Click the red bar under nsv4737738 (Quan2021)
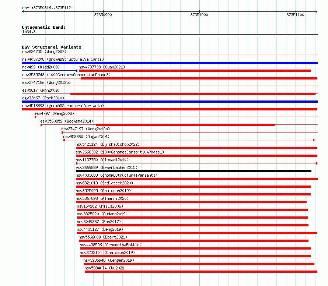Image resolution: width=328 pixels, height=286 pixels. click(x=195, y=71)
